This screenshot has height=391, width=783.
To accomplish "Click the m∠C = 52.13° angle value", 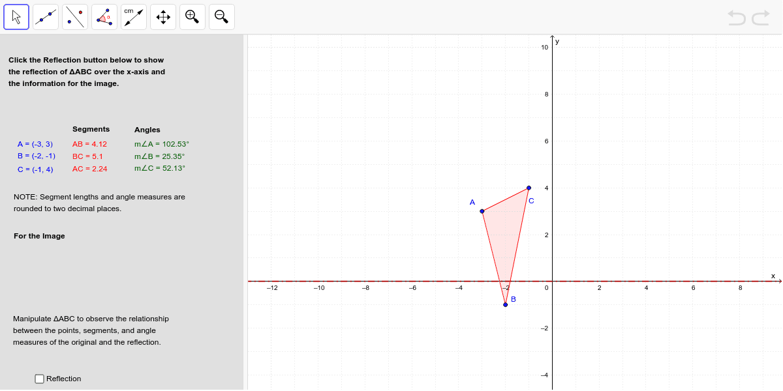I will click(160, 168).
